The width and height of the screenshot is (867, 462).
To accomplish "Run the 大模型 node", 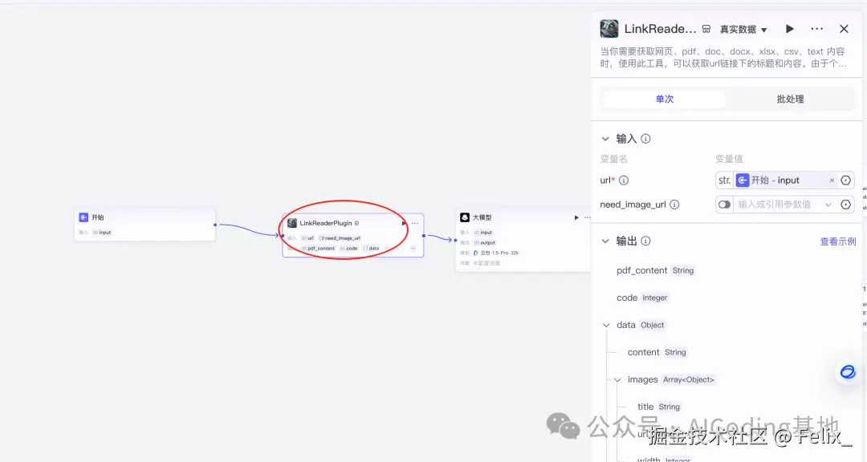I will pos(576,217).
